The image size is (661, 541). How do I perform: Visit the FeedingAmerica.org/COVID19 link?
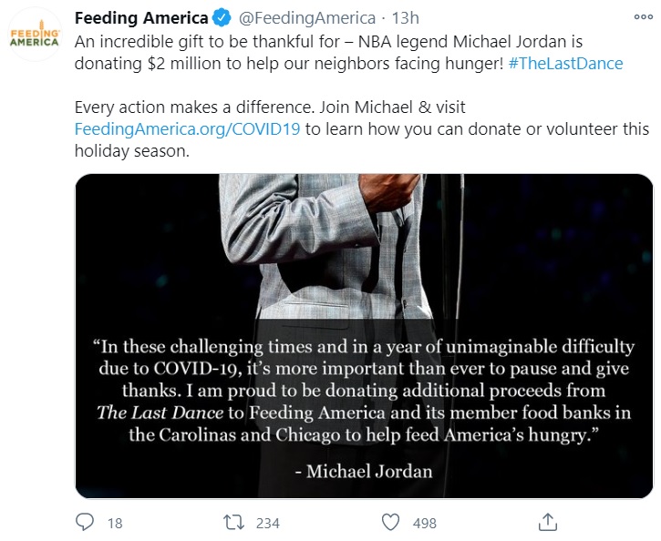click(x=187, y=128)
